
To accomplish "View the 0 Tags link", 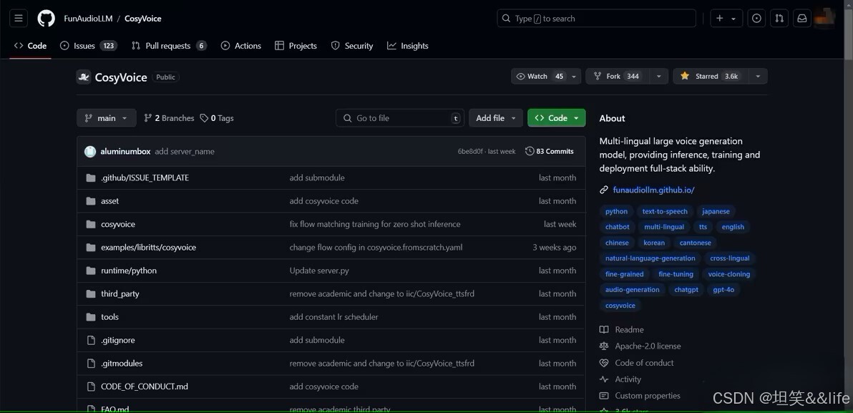I will click(217, 118).
